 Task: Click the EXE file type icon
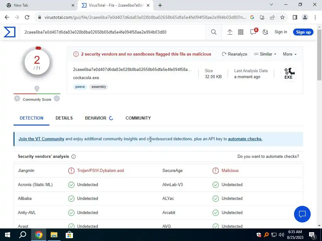pos(289,74)
